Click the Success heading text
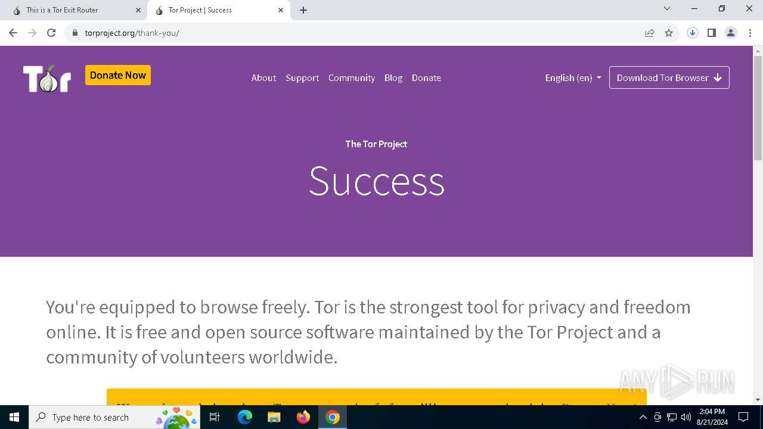763x429 pixels. coord(377,181)
